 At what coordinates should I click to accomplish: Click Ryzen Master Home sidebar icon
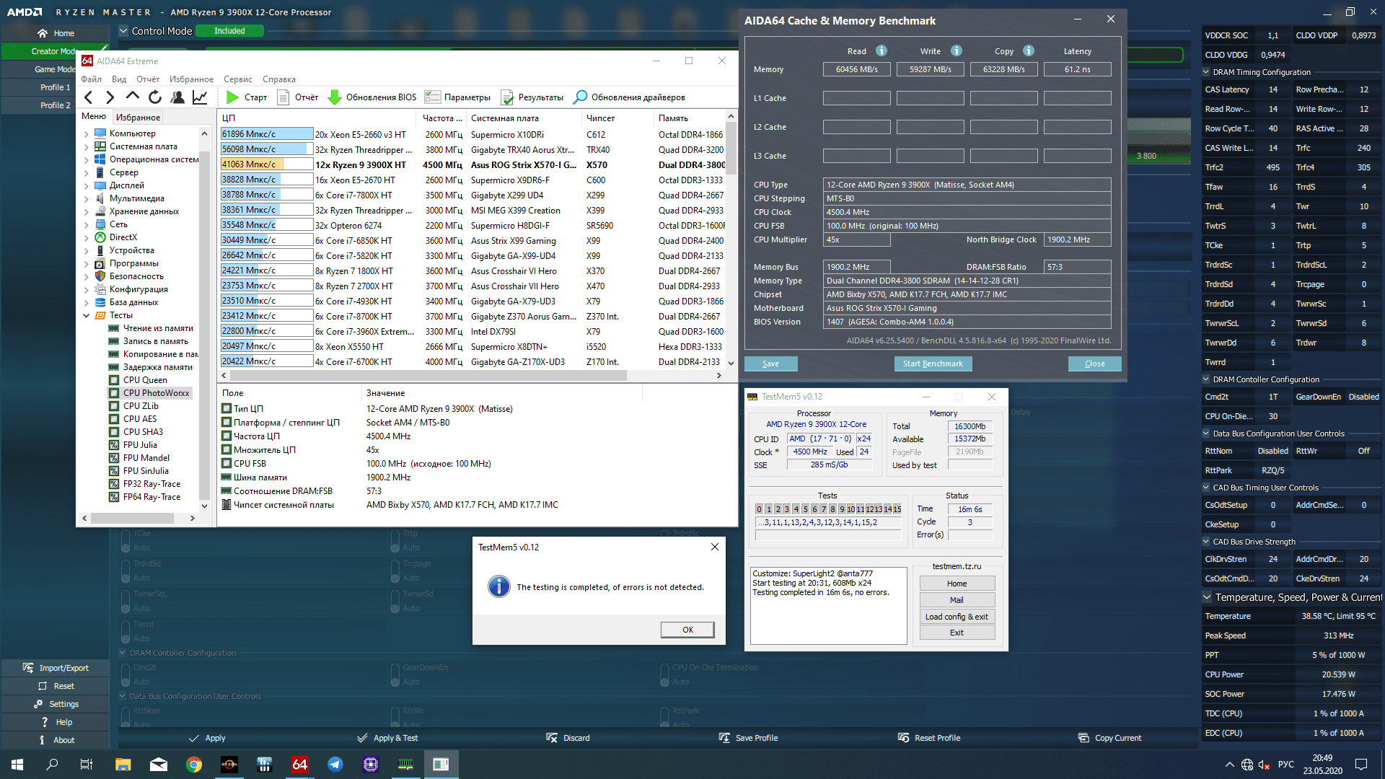coord(43,33)
